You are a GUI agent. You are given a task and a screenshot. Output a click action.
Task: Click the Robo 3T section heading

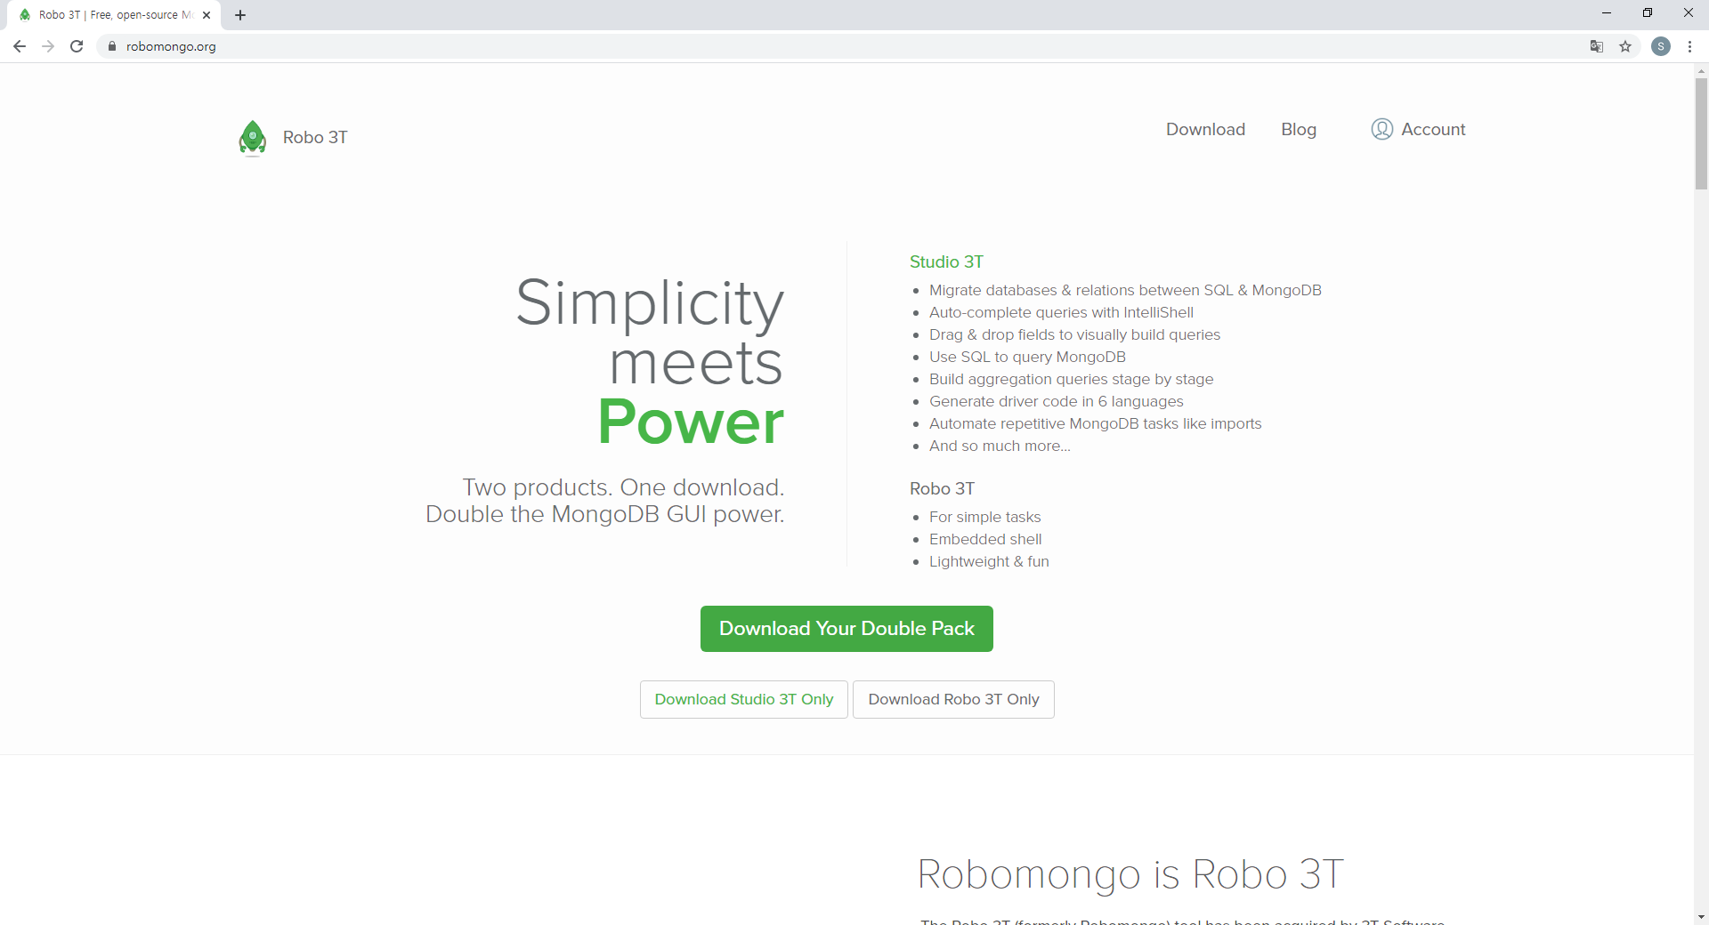click(942, 488)
